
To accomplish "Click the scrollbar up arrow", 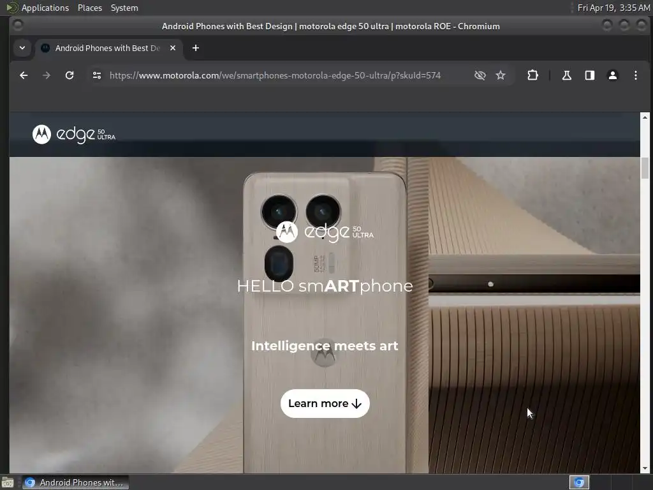I will (x=645, y=117).
